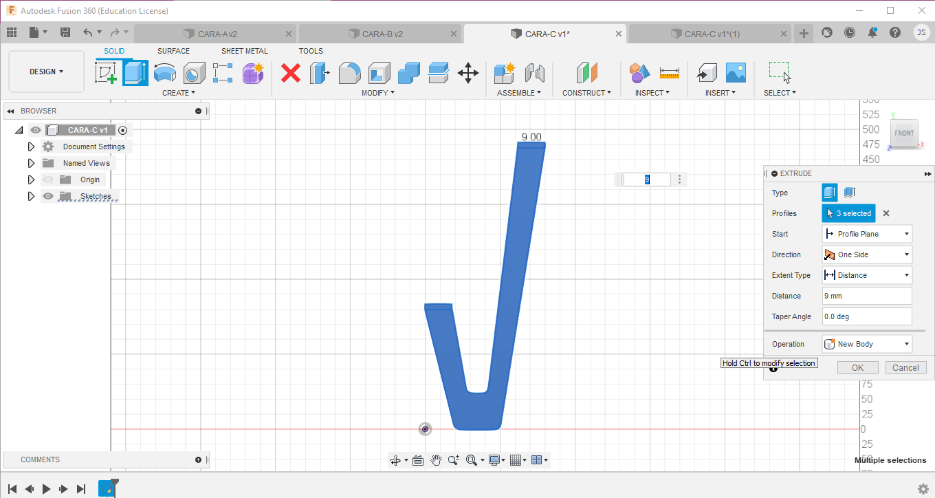Screen dimensions: 935x498
Task: Undo the last action
Action: click(x=87, y=32)
